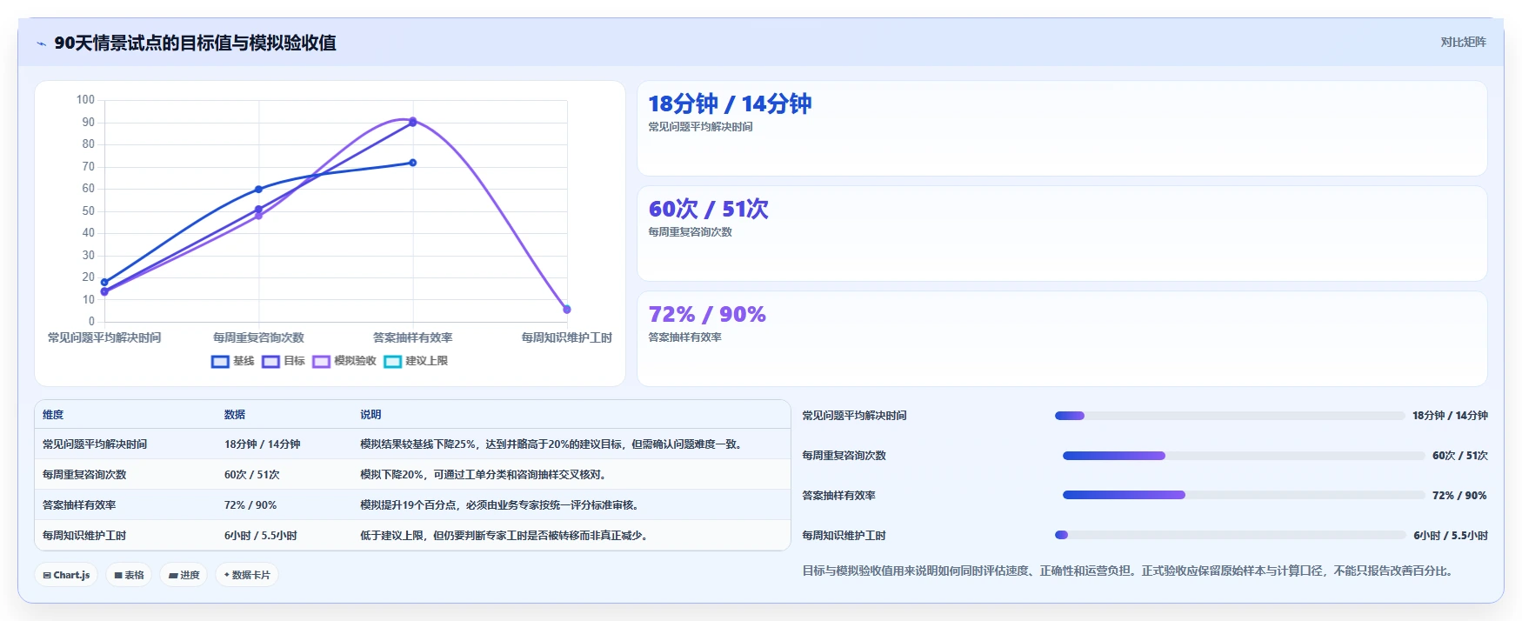
Task: Toggle the 目标 legend item
Action: tap(284, 361)
